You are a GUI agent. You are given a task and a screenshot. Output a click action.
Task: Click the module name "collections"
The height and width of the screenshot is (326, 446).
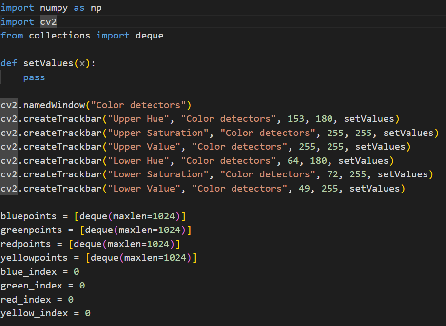[x=59, y=36]
